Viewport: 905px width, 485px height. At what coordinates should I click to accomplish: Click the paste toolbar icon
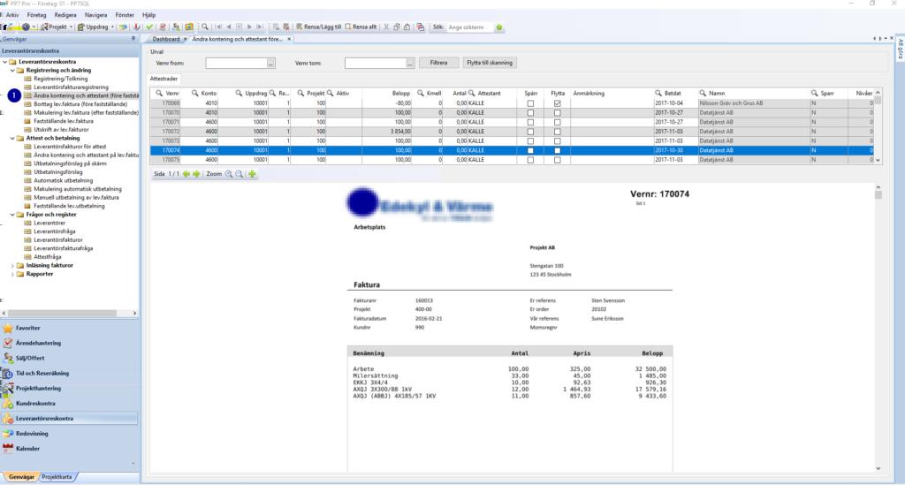coord(407,27)
